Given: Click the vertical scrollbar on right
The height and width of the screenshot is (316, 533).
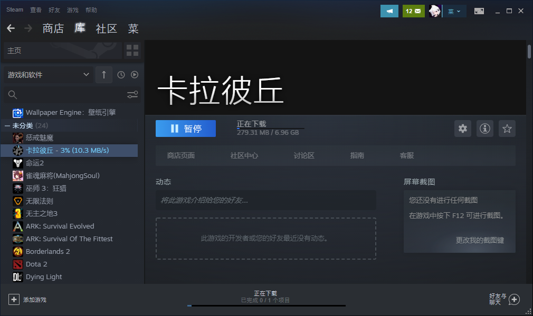Looking at the screenshot, I should click(x=529, y=52).
